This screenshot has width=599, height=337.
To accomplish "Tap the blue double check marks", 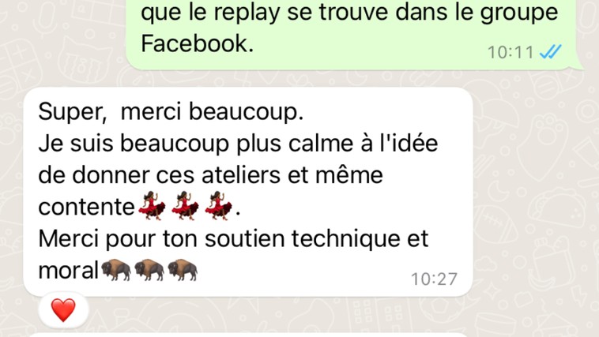I will (x=551, y=52).
